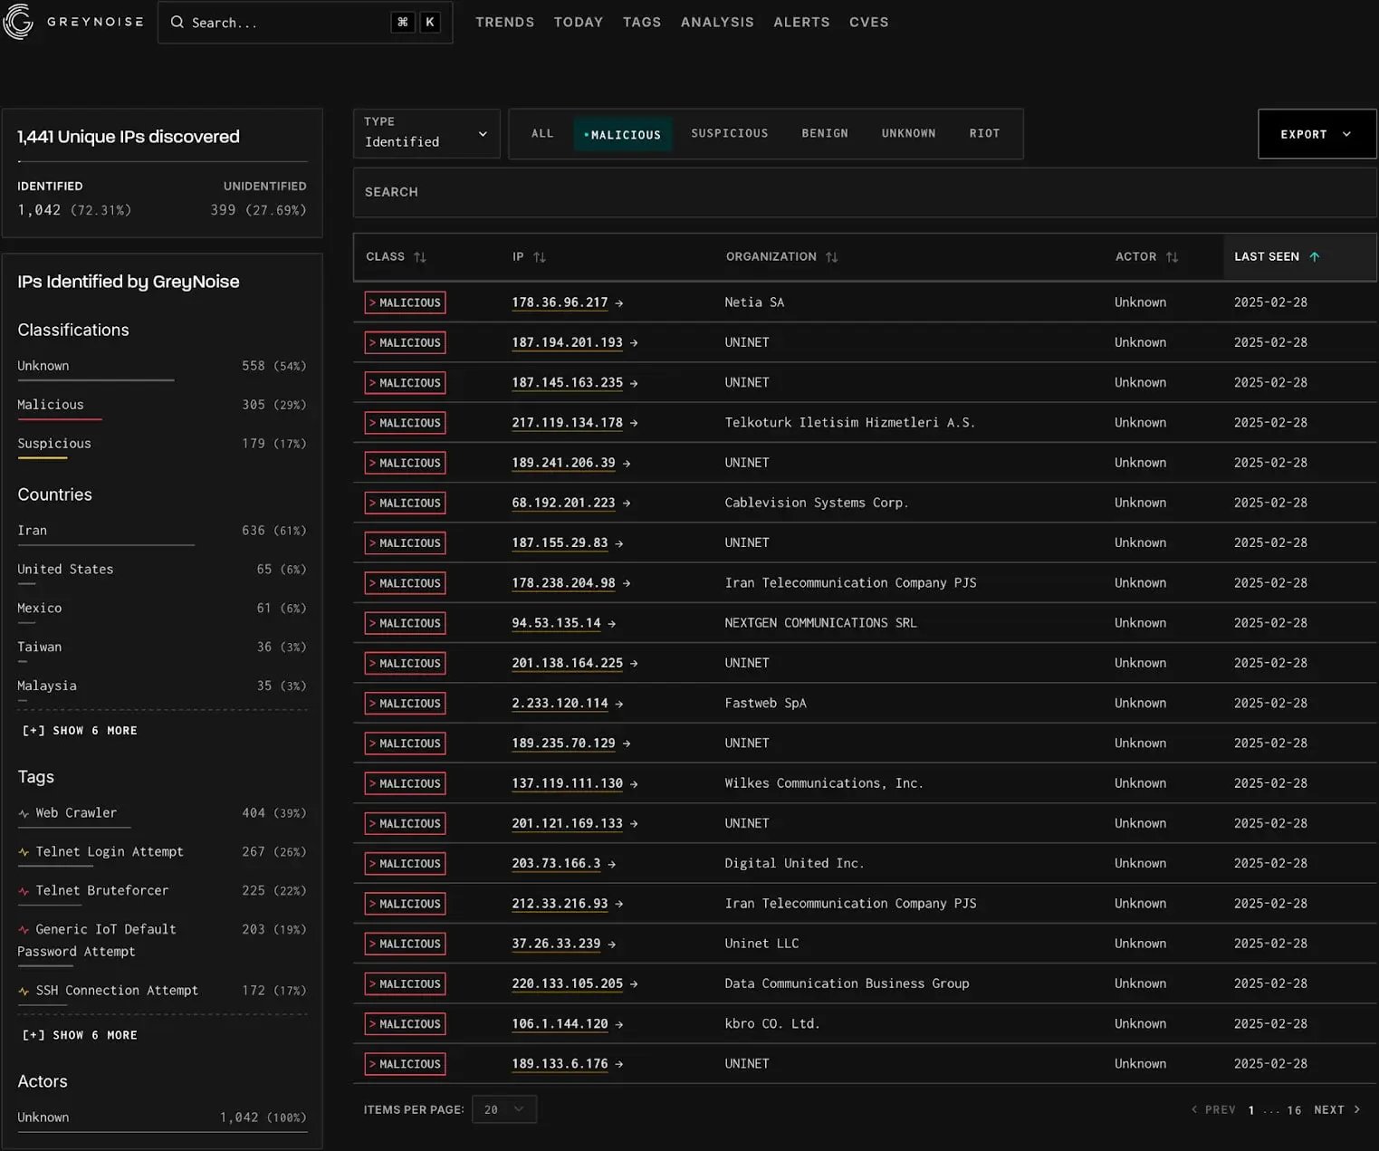Click the table SEARCH field
The image size is (1379, 1151).
[865, 192]
